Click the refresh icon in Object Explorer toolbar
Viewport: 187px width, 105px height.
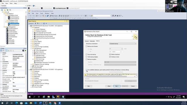(44, 23)
